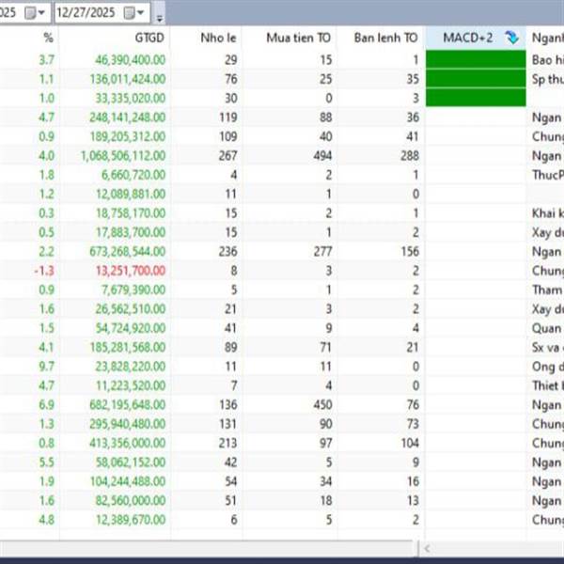Select Mua tien TO value 450
The height and width of the screenshot is (564, 564).
pos(322,404)
